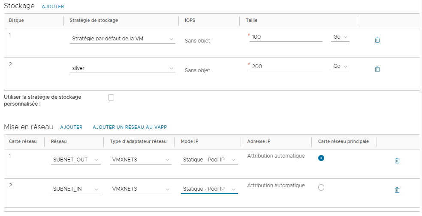The height and width of the screenshot is (216, 422).
Task: Open VMXNET3 adapter type for card 1
Action: (141, 160)
